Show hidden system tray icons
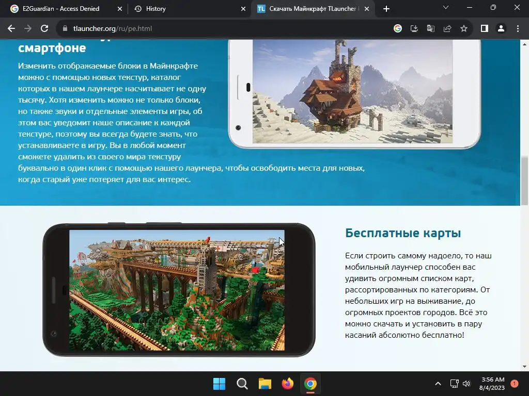Image resolution: width=529 pixels, height=396 pixels. pos(438,384)
